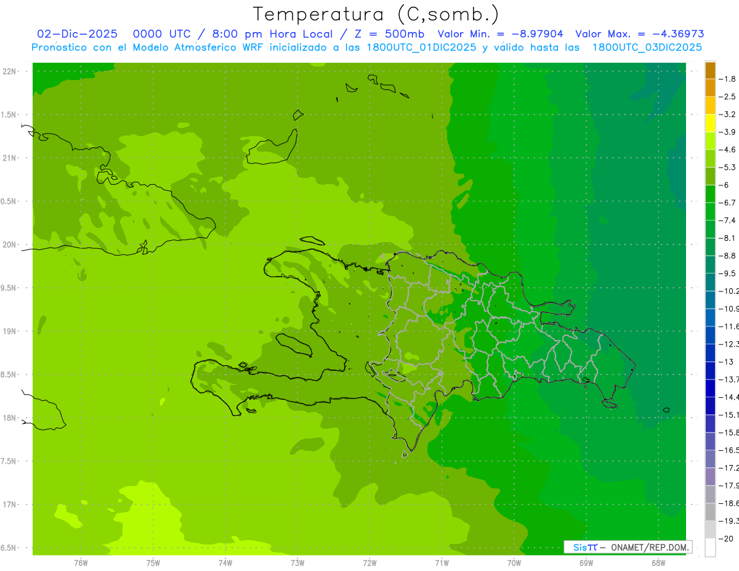739x571 pixels.
Task: Click the -13 colorbar value
Action: pos(725,362)
